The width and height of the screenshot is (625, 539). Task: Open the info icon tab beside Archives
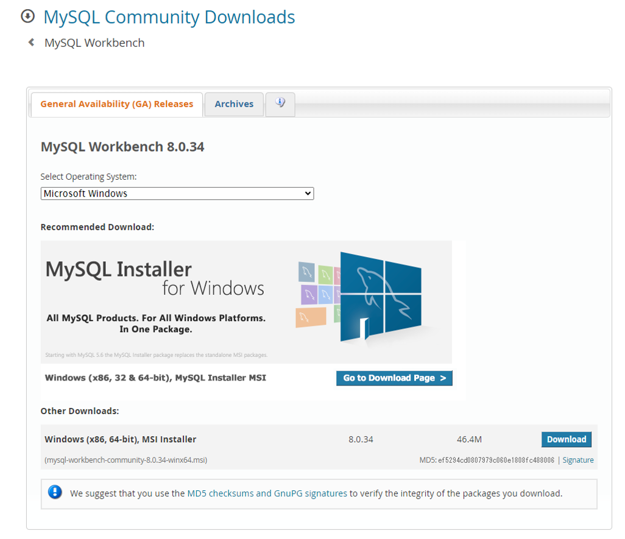point(280,104)
